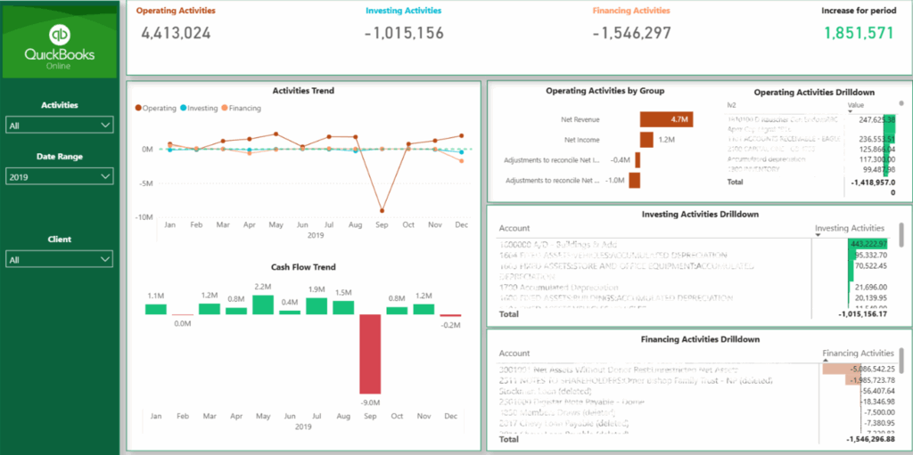Select the green May bar showing 2.2M

(x=262, y=305)
